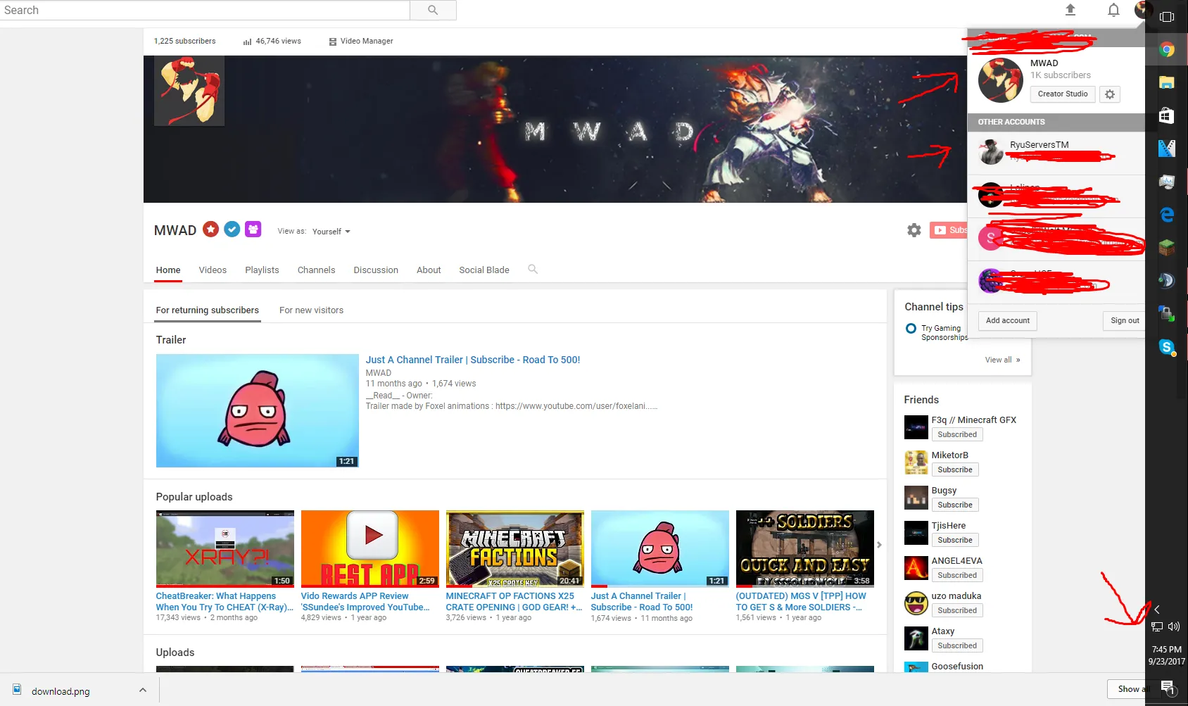Screen dimensions: 1188x706
Task: Open Video Manager icon link
Action: click(x=360, y=42)
